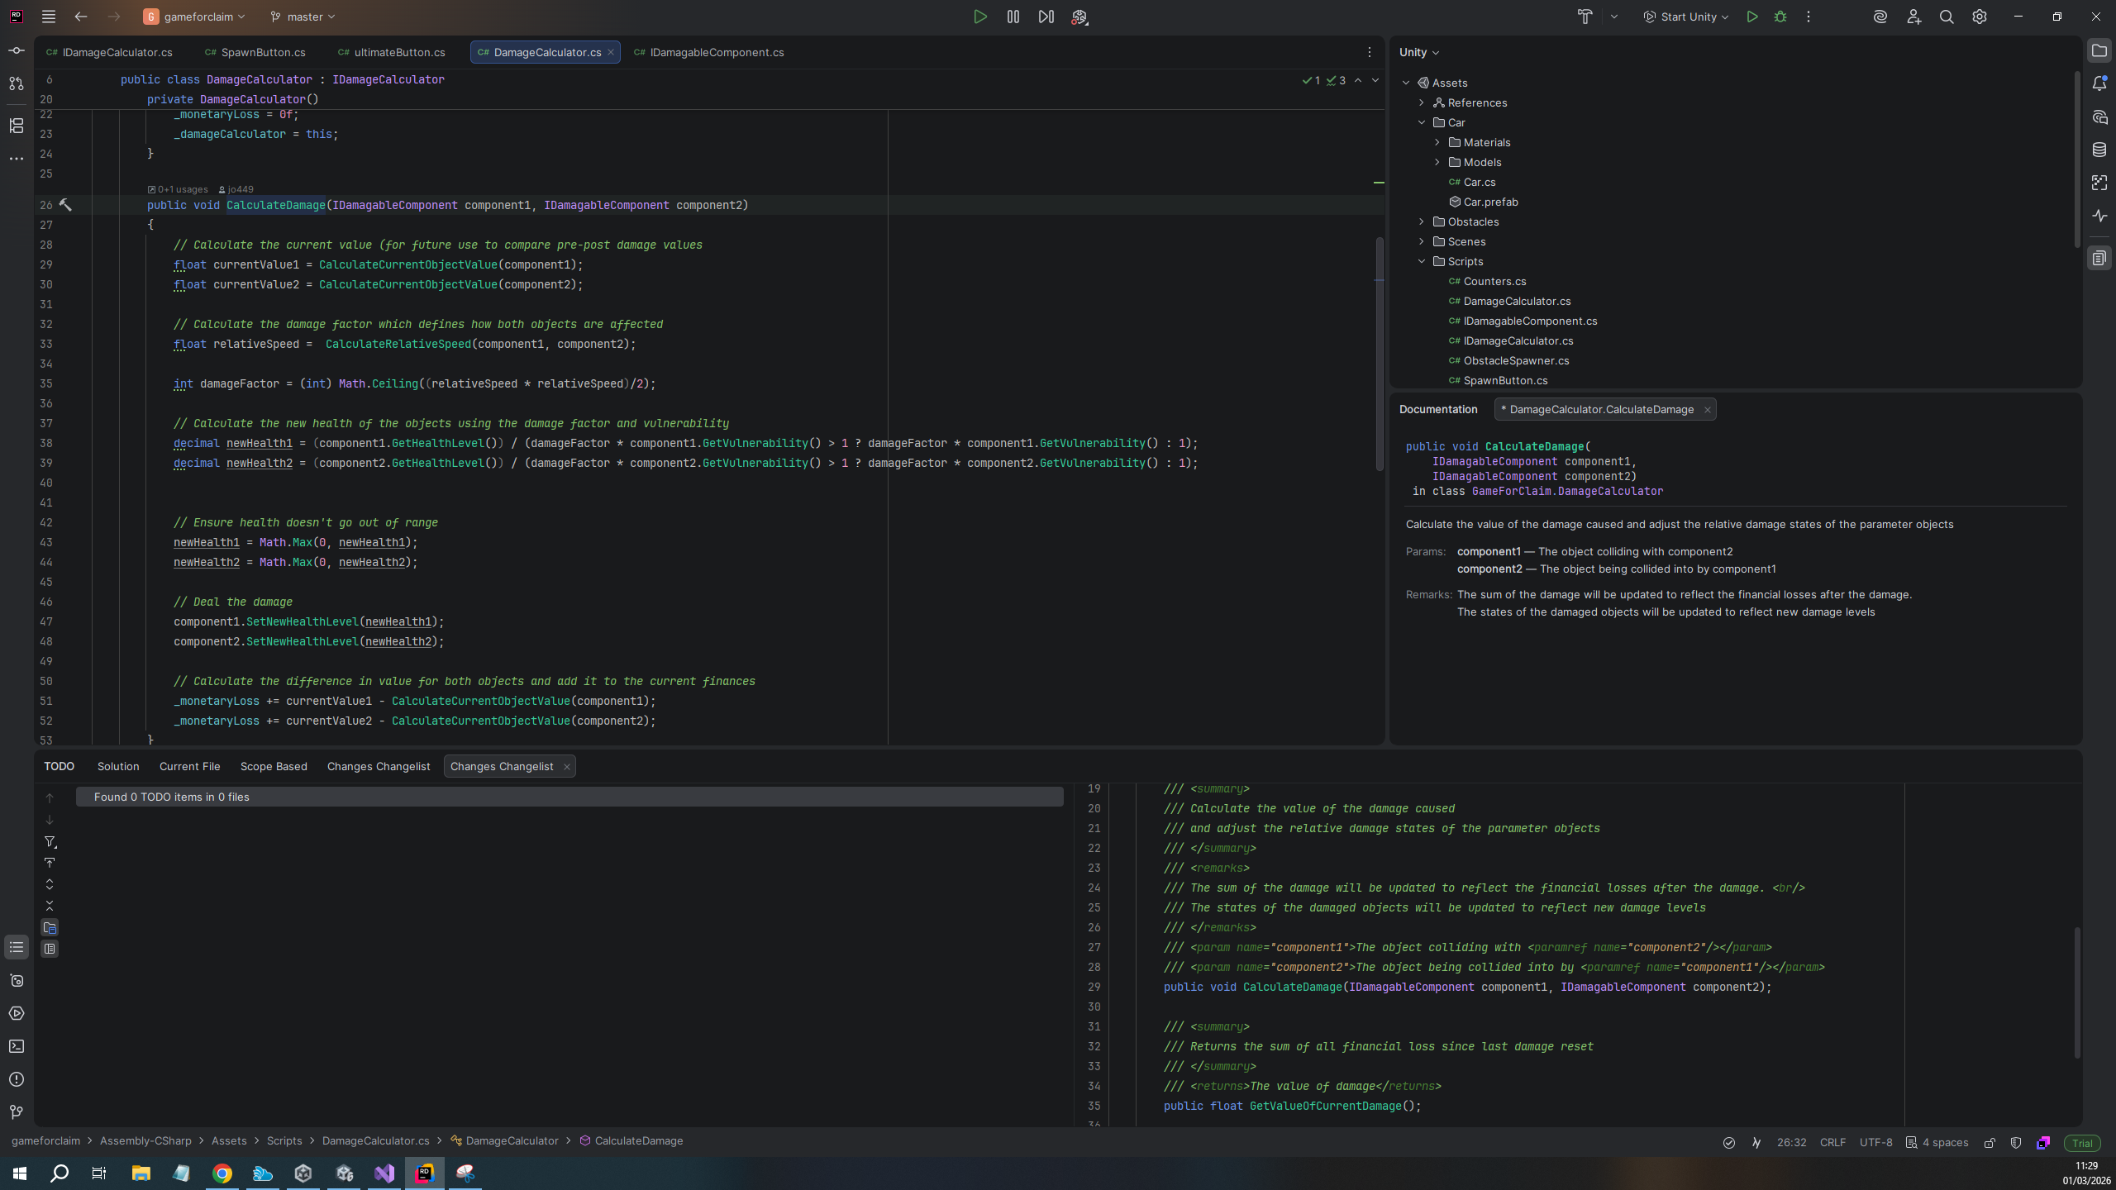
Task: Select the Scope Based TODO tab
Action: (x=274, y=766)
